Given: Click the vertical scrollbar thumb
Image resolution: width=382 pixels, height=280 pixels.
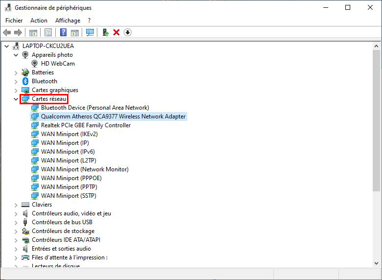Looking at the screenshot, I should tap(377, 120).
